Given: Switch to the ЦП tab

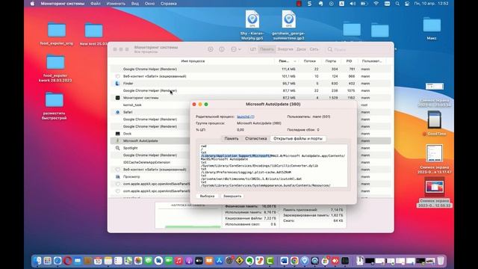Looking at the screenshot, I should [252, 49].
